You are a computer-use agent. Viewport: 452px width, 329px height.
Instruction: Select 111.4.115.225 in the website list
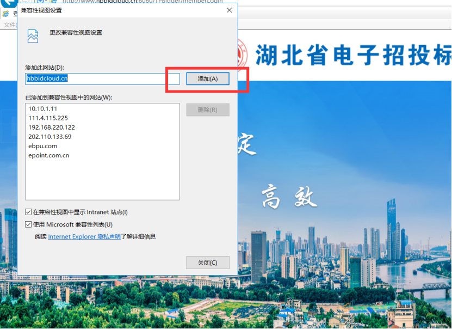coord(48,118)
